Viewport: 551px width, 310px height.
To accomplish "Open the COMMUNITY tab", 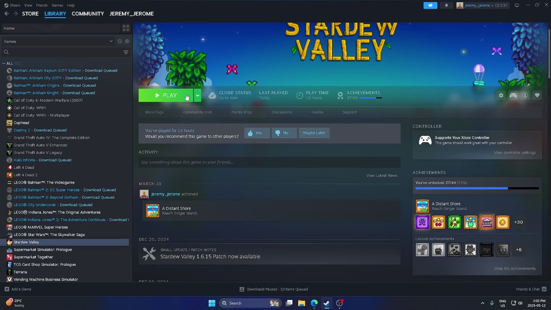I will (88, 14).
